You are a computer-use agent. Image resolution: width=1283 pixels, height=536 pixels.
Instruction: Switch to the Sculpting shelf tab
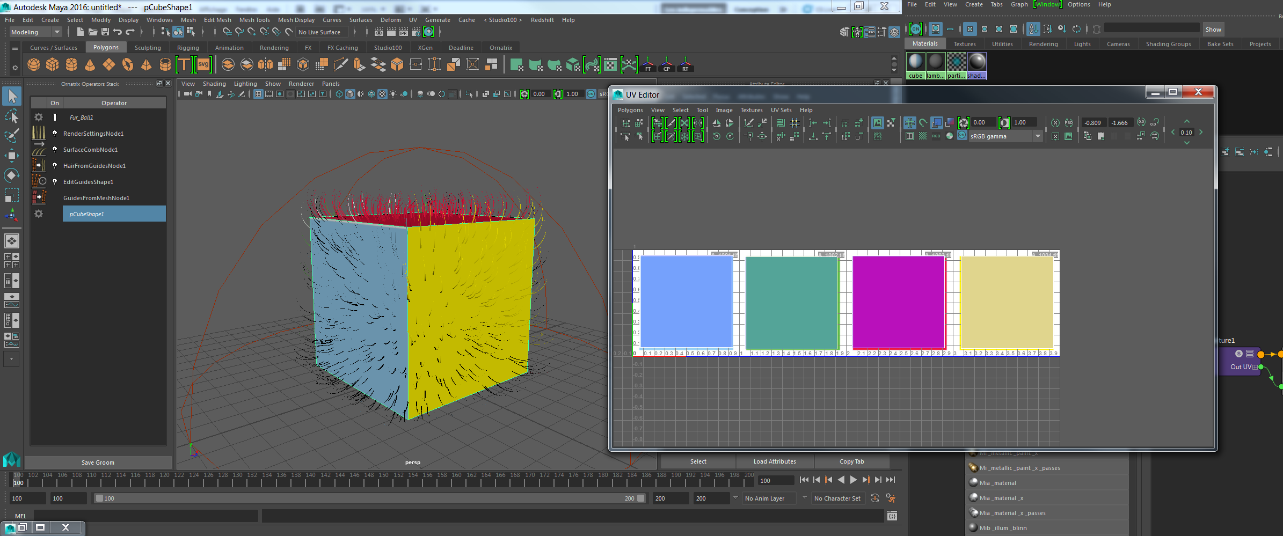point(148,48)
